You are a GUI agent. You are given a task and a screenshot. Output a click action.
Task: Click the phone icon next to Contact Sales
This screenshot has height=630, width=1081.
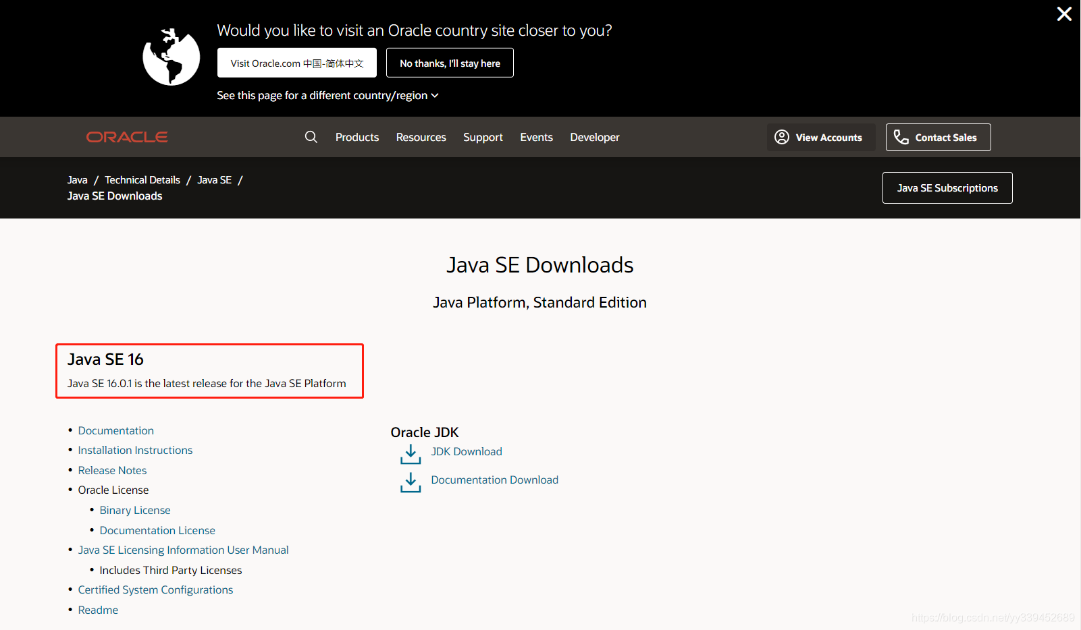pyautogui.click(x=901, y=137)
